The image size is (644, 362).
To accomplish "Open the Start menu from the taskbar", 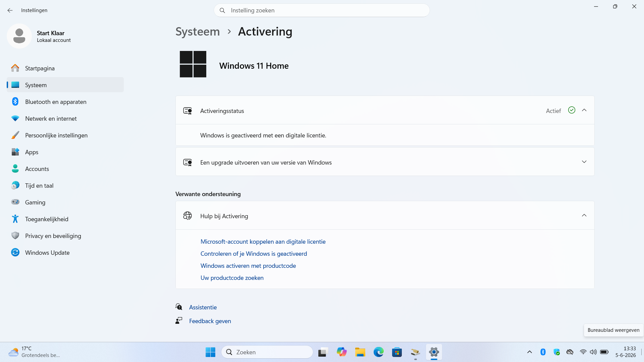I will click(210, 352).
